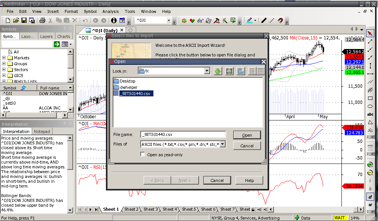This screenshot has width=378, height=221.
Task: Pick the ellipse drawing tool
Action: click(x=370, y=106)
